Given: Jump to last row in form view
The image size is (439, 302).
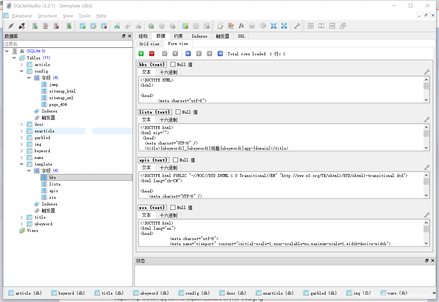Looking at the screenshot, I should coord(220,53).
